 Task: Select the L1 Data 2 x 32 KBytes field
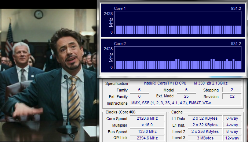[x=205, y=118]
